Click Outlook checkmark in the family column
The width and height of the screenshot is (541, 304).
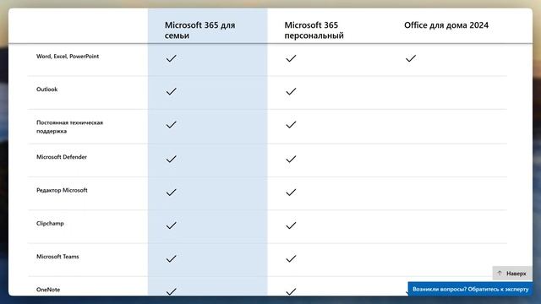coord(171,91)
